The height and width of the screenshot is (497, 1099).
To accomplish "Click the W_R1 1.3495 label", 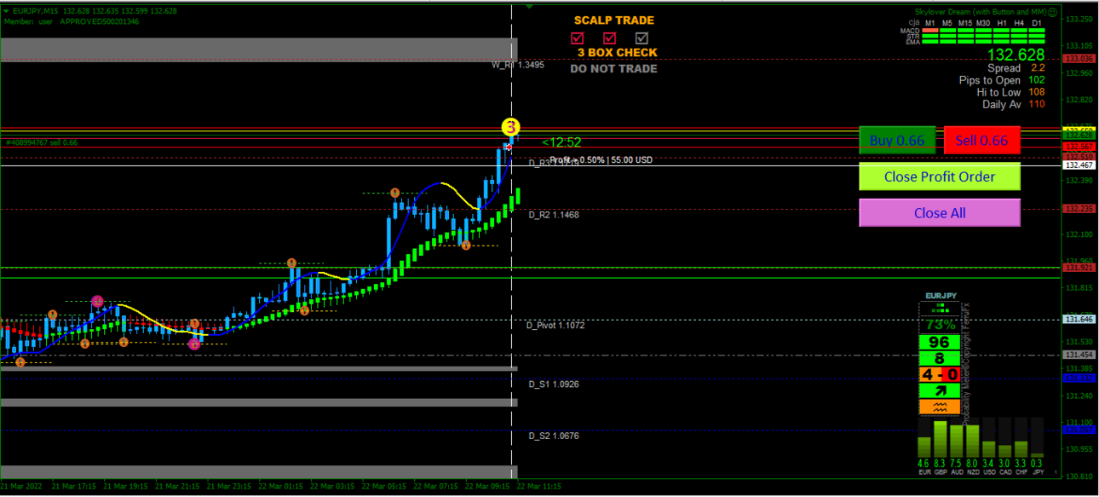I will pos(518,65).
